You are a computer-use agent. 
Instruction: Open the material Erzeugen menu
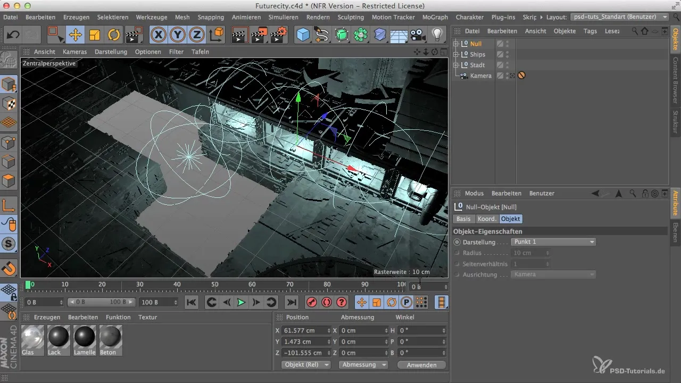point(47,317)
